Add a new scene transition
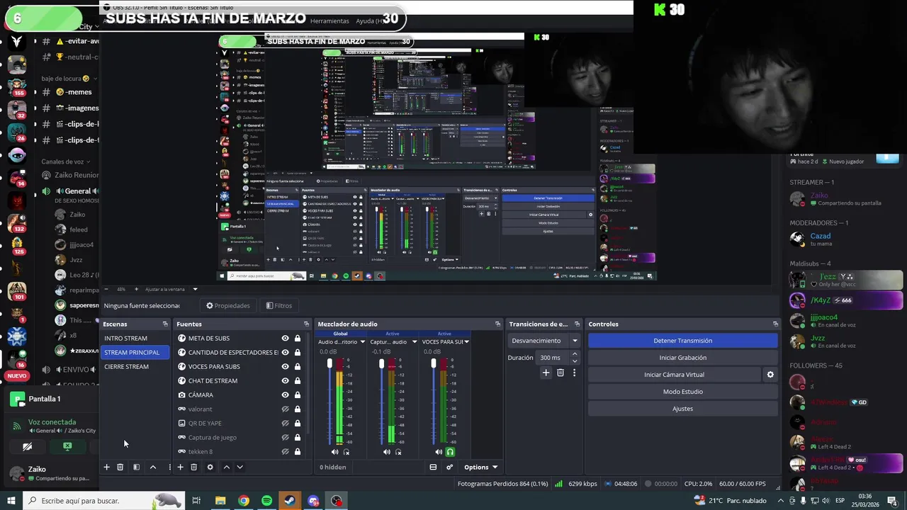Image resolution: width=907 pixels, height=510 pixels. click(546, 373)
